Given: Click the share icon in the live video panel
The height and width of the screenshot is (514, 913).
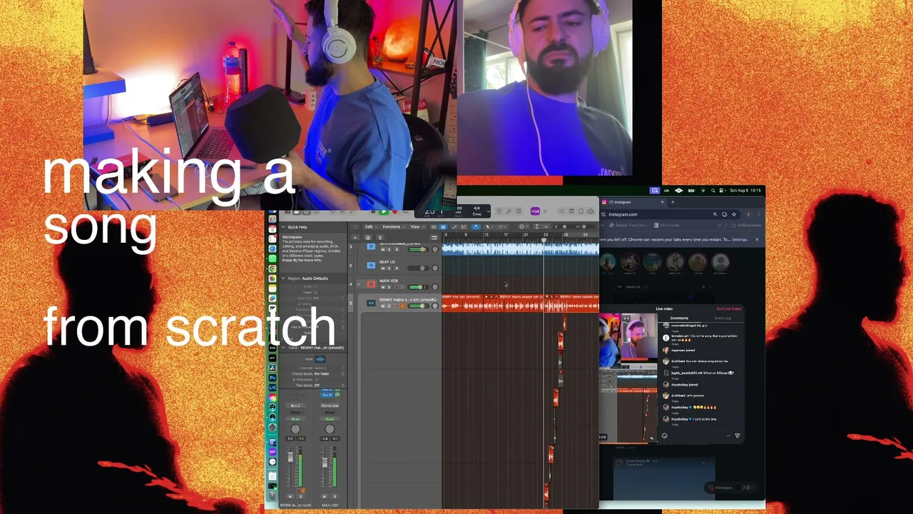Looking at the screenshot, I should tap(738, 435).
